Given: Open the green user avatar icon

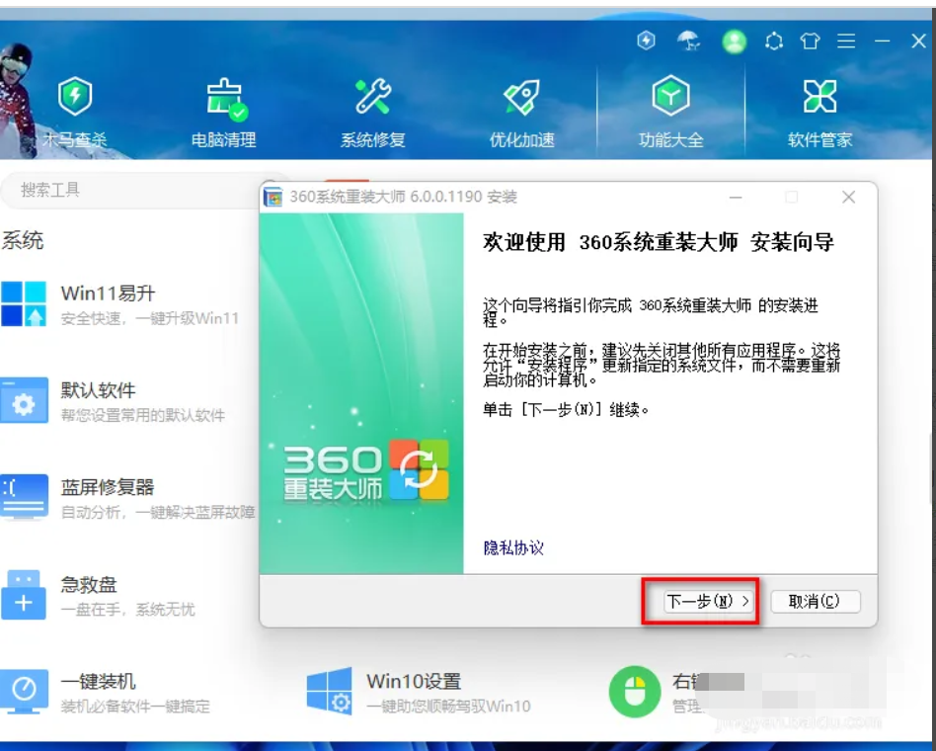Looking at the screenshot, I should [x=734, y=42].
